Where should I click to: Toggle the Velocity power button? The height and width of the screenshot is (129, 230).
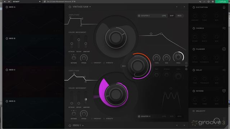pyautogui.click(x=194, y=111)
